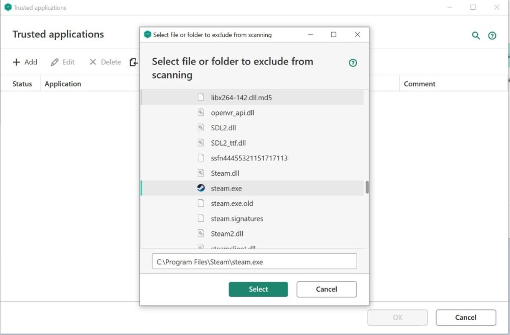The height and width of the screenshot is (335, 510).
Task: Cancel the Trusted applications window
Action: point(466,317)
